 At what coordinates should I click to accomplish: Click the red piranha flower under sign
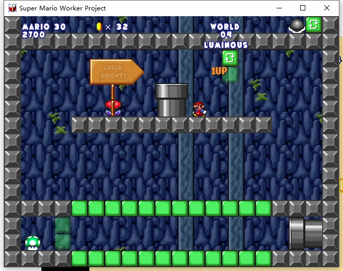click(113, 108)
